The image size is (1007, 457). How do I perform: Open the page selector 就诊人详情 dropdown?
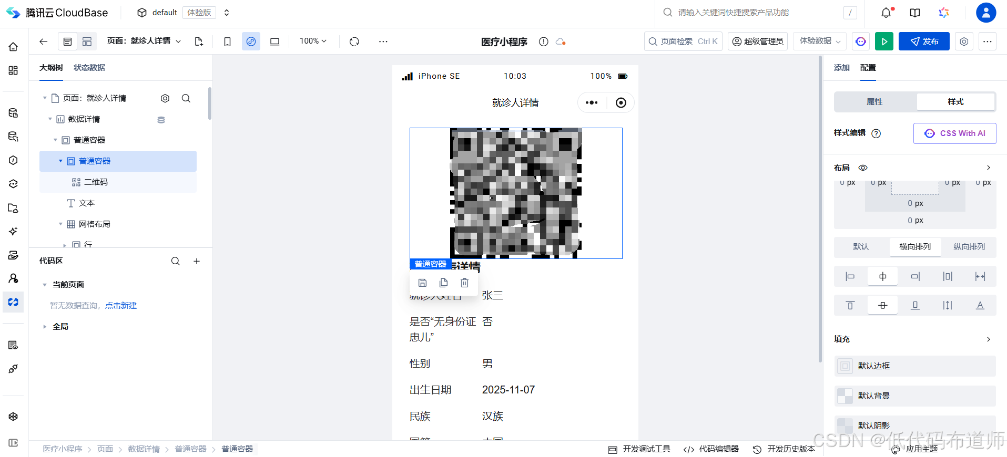tap(144, 41)
